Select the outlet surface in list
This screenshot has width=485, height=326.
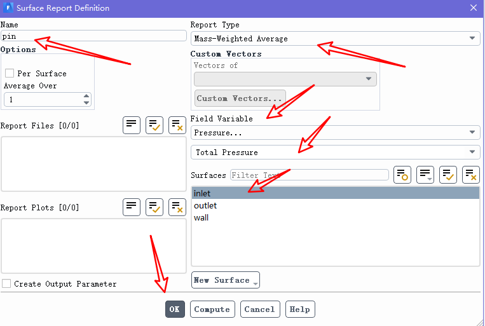tap(205, 205)
